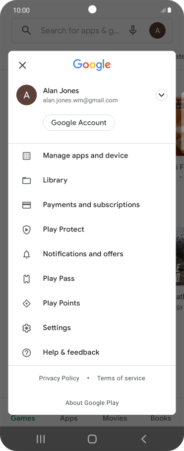Open Manage apps and device grid icon
The height and width of the screenshot is (451, 184).
(26, 156)
